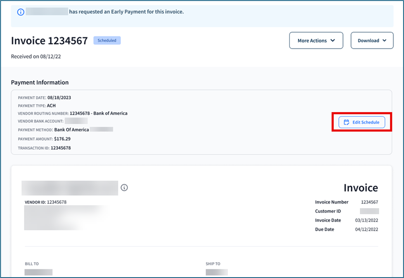This screenshot has width=404, height=278.
Task: Click the Due Date 04/12/2022
Action: tap(366, 229)
